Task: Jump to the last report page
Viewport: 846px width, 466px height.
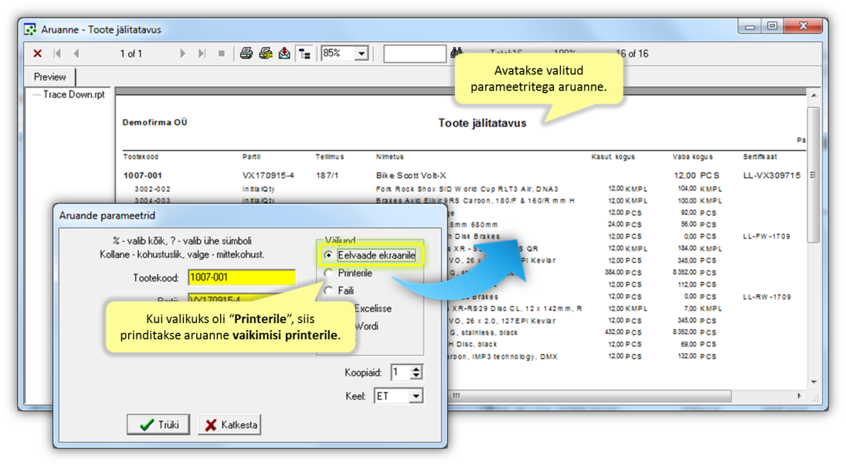Action: coord(202,53)
